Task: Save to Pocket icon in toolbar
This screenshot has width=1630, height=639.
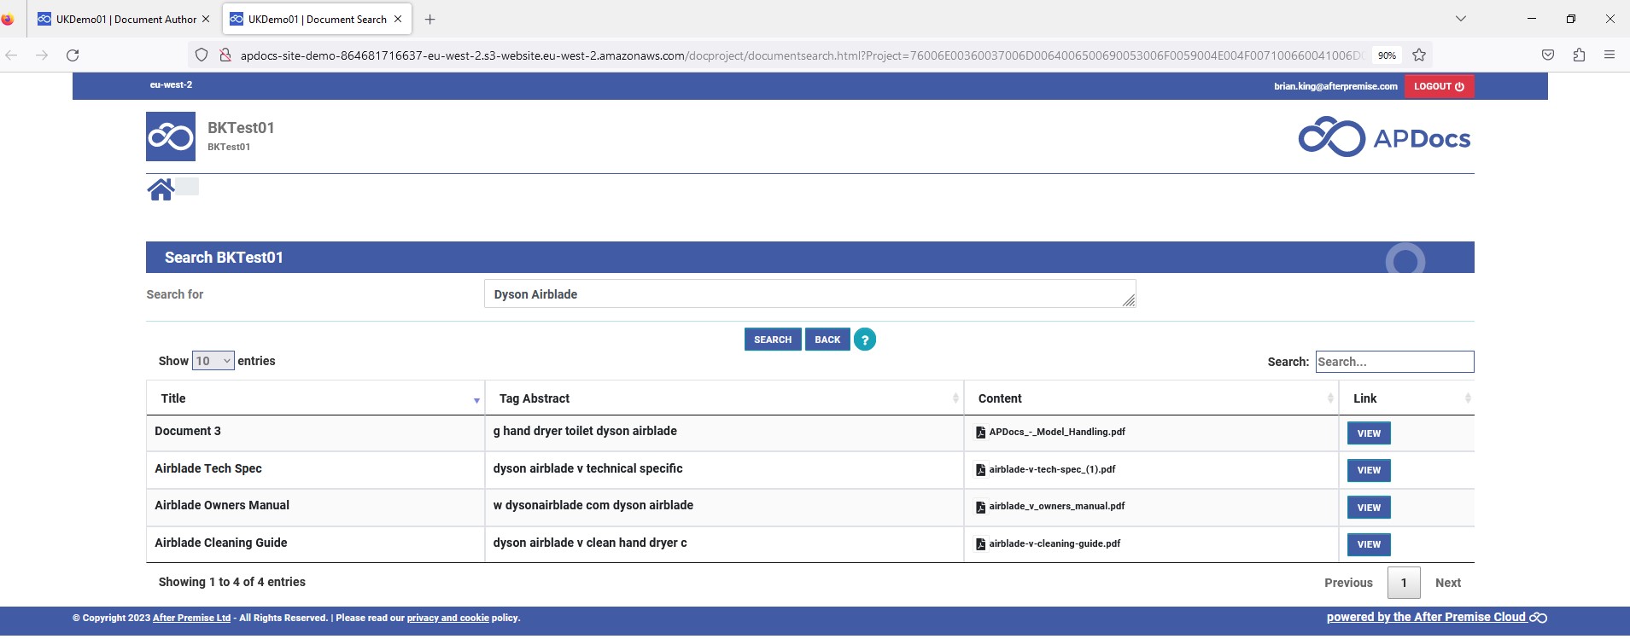Action: coord(1548,55)
